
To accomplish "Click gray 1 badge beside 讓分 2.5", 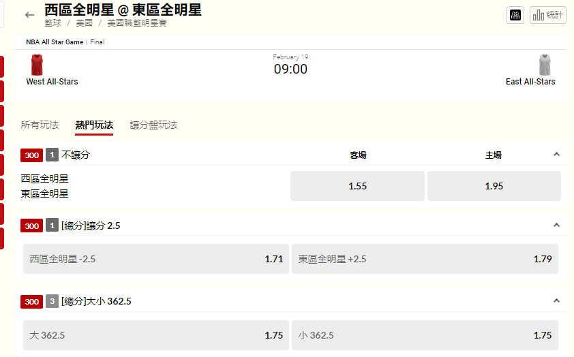I will (52, 226).
